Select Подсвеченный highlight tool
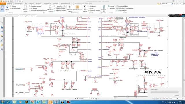Image resolution: width=185 pixels, height=104 pixels. (x=77, y=8)
